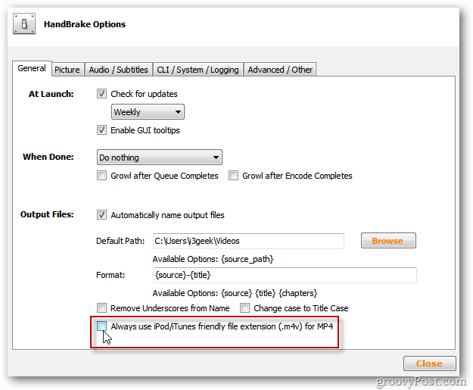Click the Output Files label
The height and width of the screenshot is (390, 473).
pyautogui.click(x=47, y=214)
